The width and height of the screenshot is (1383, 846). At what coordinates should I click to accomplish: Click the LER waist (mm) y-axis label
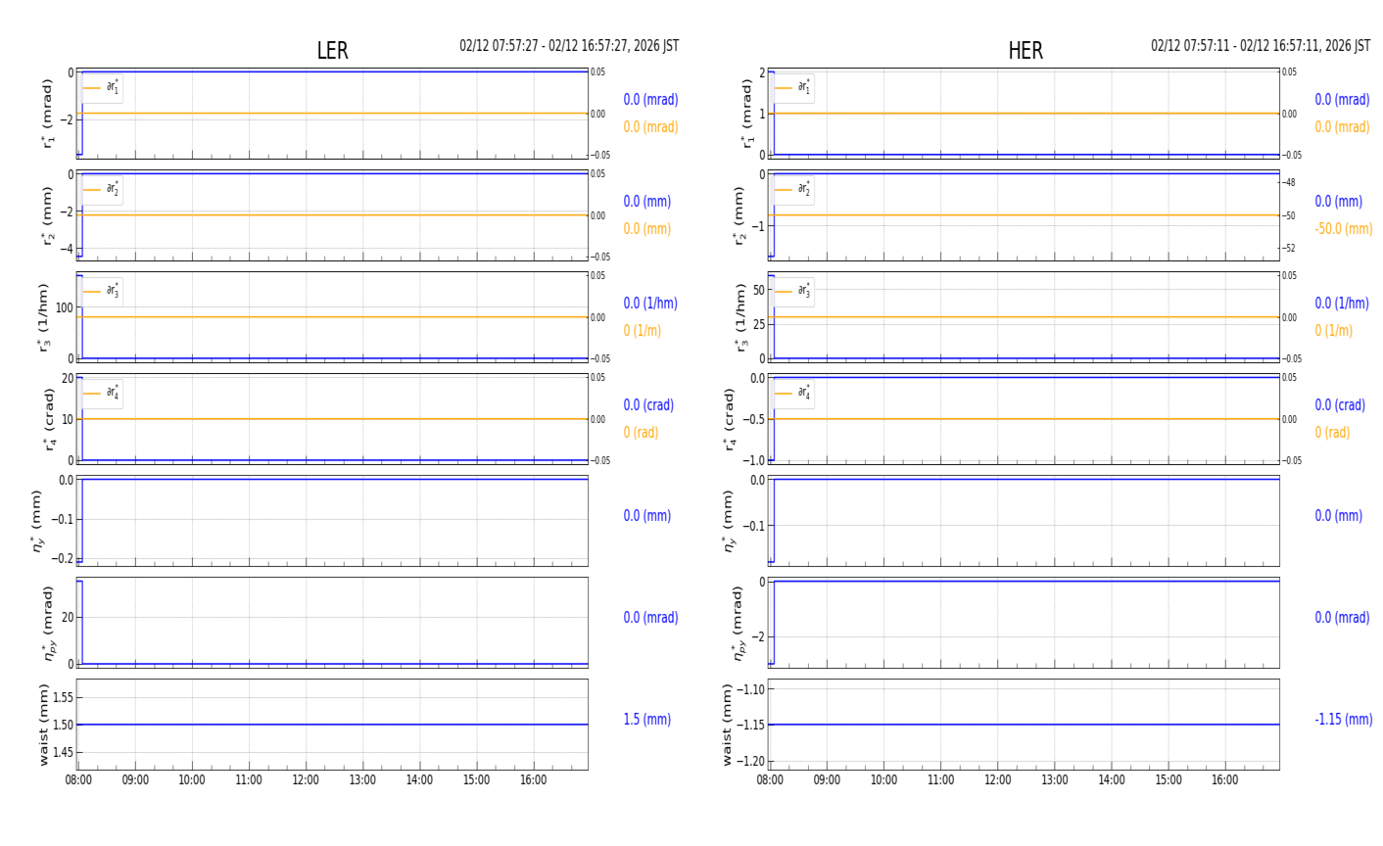coord(43,725)
